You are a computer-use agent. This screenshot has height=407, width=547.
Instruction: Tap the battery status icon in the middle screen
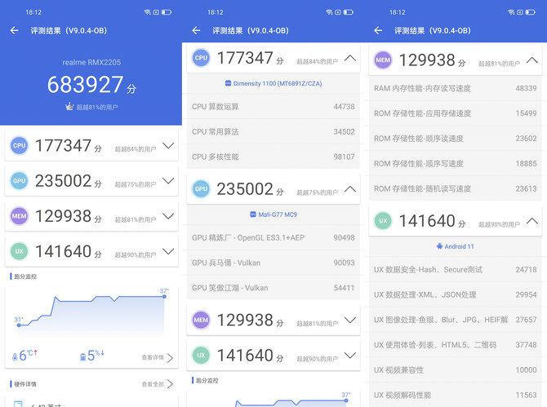click(348, 12)
